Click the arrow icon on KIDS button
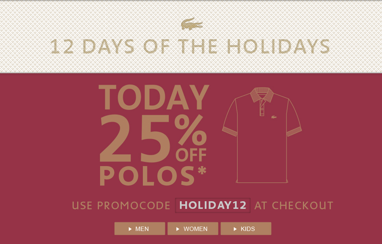The image size is (382, 244). 235,229
